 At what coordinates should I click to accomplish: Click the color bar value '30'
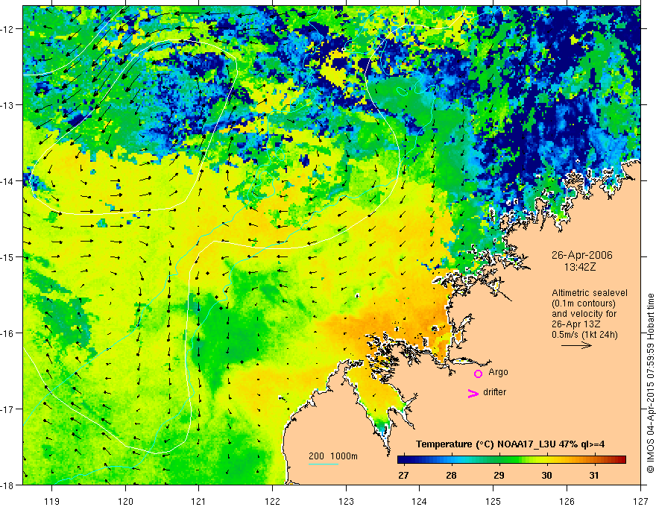(546, 475)
